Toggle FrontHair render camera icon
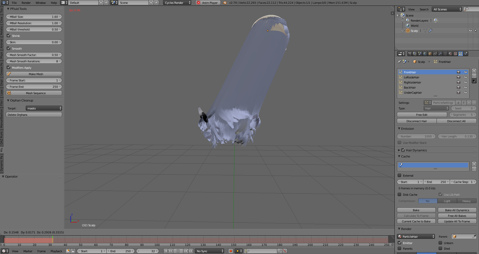 pos(458,72)
